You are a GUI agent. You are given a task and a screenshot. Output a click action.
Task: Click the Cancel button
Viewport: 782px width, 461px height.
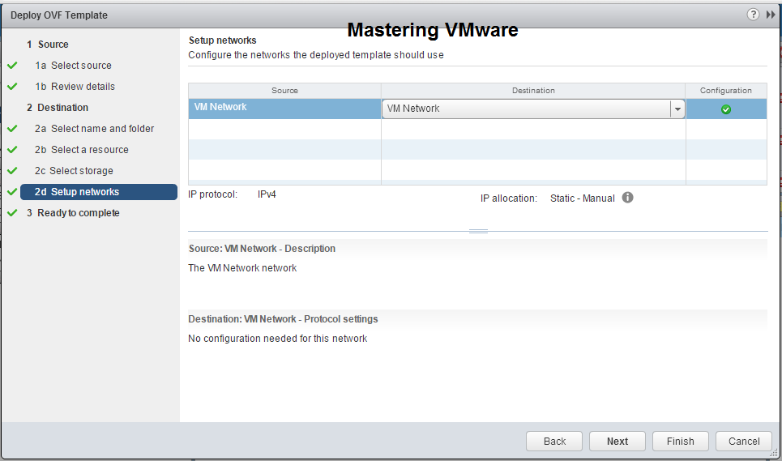[x=744, y=441]
